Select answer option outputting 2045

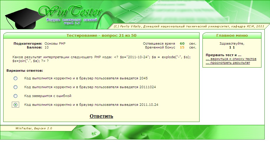pyautogui.click(x=16, y=78)
